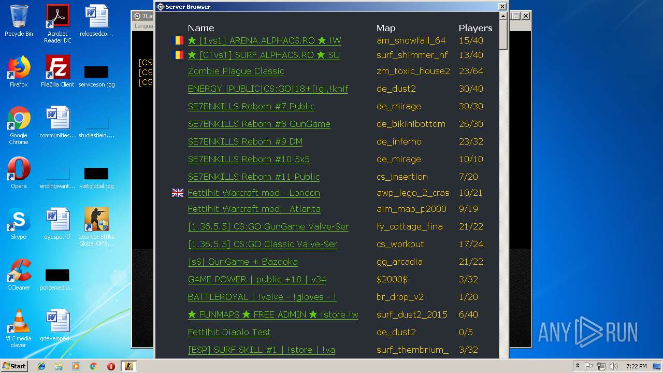Open the Recycle Bin desktop icon
This screenshot has width=663, height=373.
(19, 21)
